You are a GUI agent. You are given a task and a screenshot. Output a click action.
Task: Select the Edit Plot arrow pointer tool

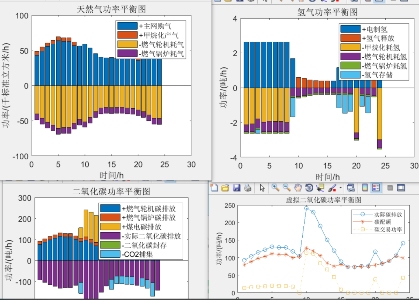pyautogui.click(x=262, y=188)
